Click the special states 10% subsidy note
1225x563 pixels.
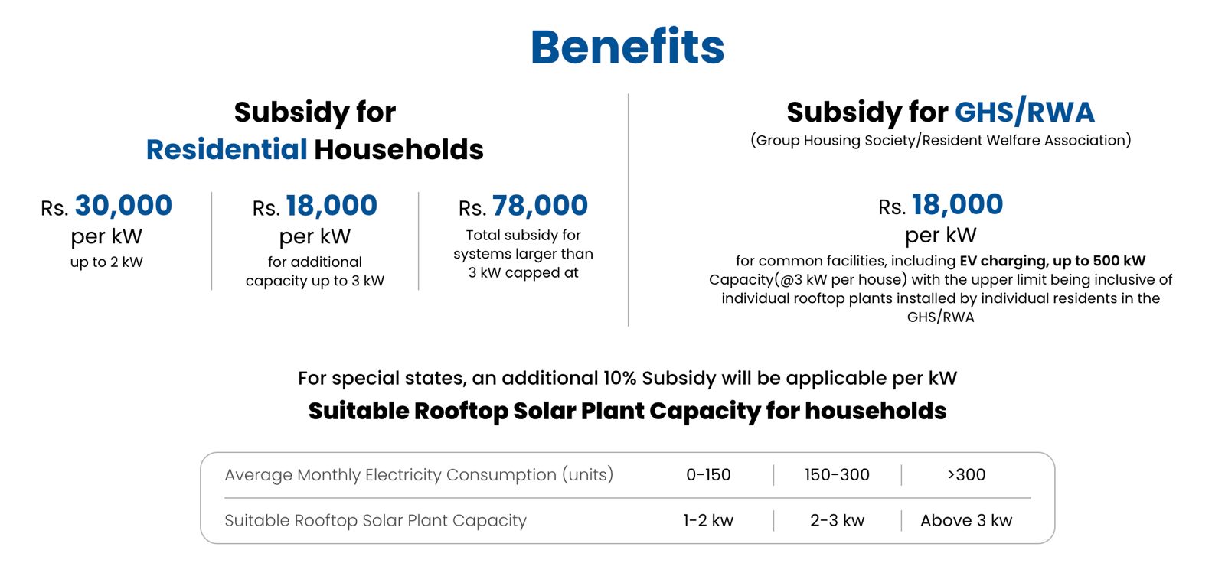click(x=627, y=378)
